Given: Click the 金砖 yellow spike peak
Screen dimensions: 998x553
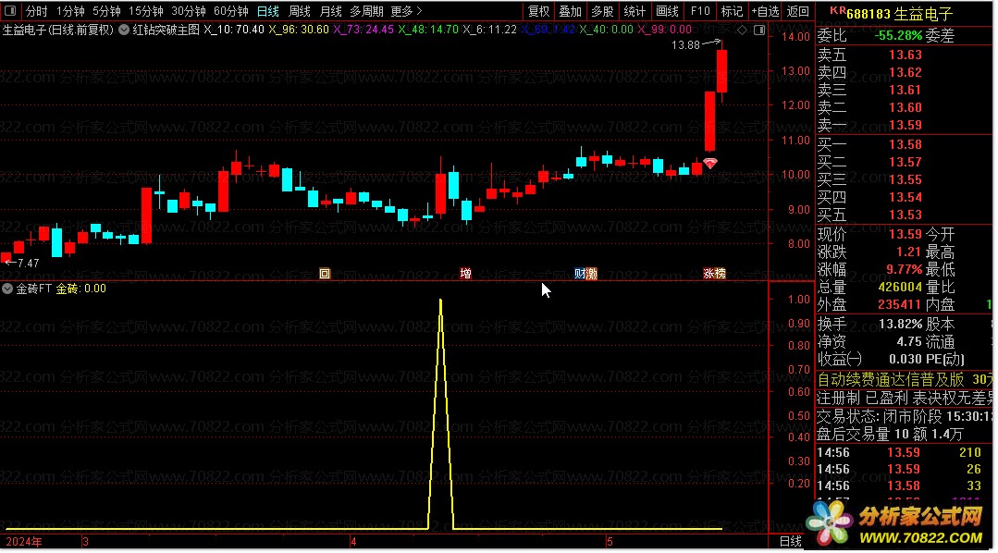Looking at the screenshot, I should coord(440,301).
